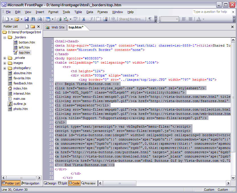
Task: Switch to Split view
Action: (63, 183)
